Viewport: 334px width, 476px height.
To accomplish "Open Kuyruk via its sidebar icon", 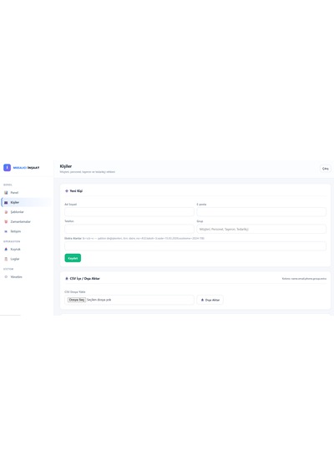I will click(x=6, y=249).
